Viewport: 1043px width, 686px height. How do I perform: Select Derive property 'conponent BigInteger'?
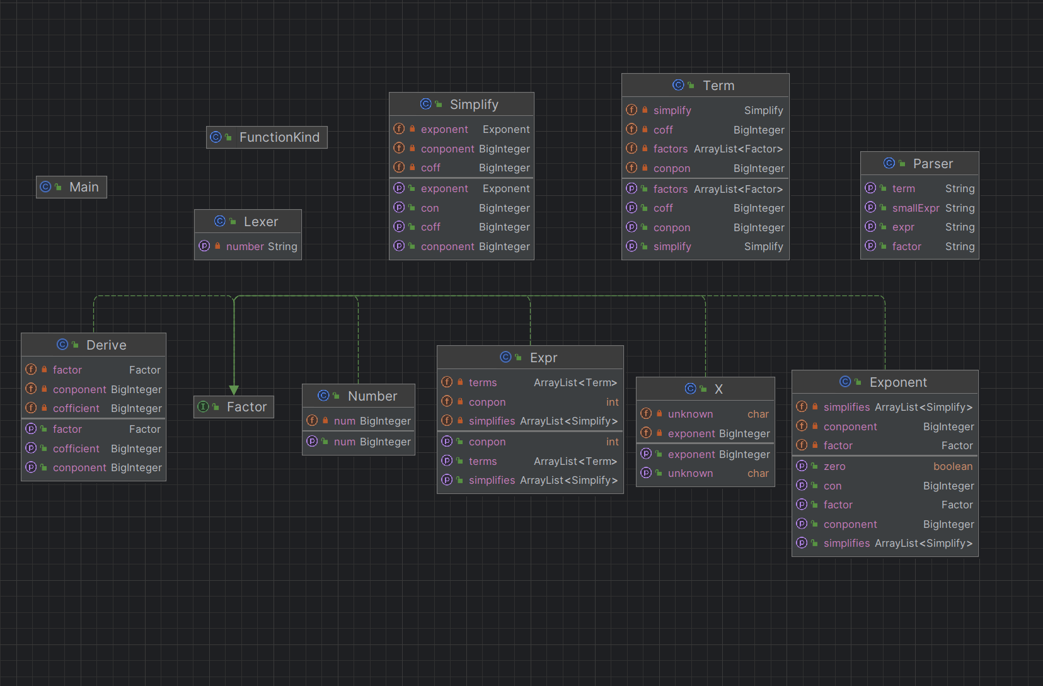pos(93,467)
